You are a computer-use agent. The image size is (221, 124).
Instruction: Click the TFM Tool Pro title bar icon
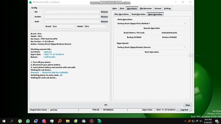point(30,2)
